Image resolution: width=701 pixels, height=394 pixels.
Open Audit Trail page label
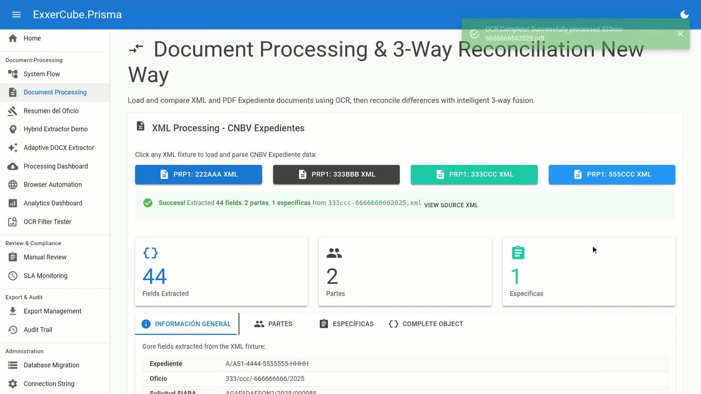tap(38, 330)
